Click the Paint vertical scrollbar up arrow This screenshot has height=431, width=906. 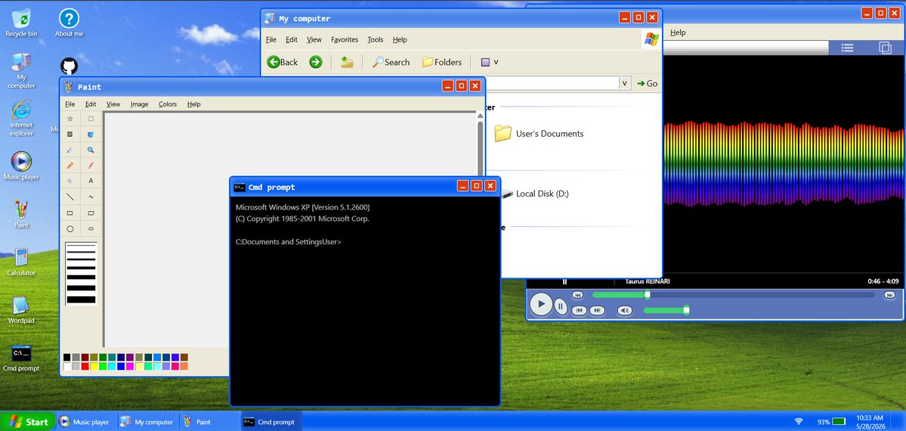pyautogui.click(x=480, y=116)
